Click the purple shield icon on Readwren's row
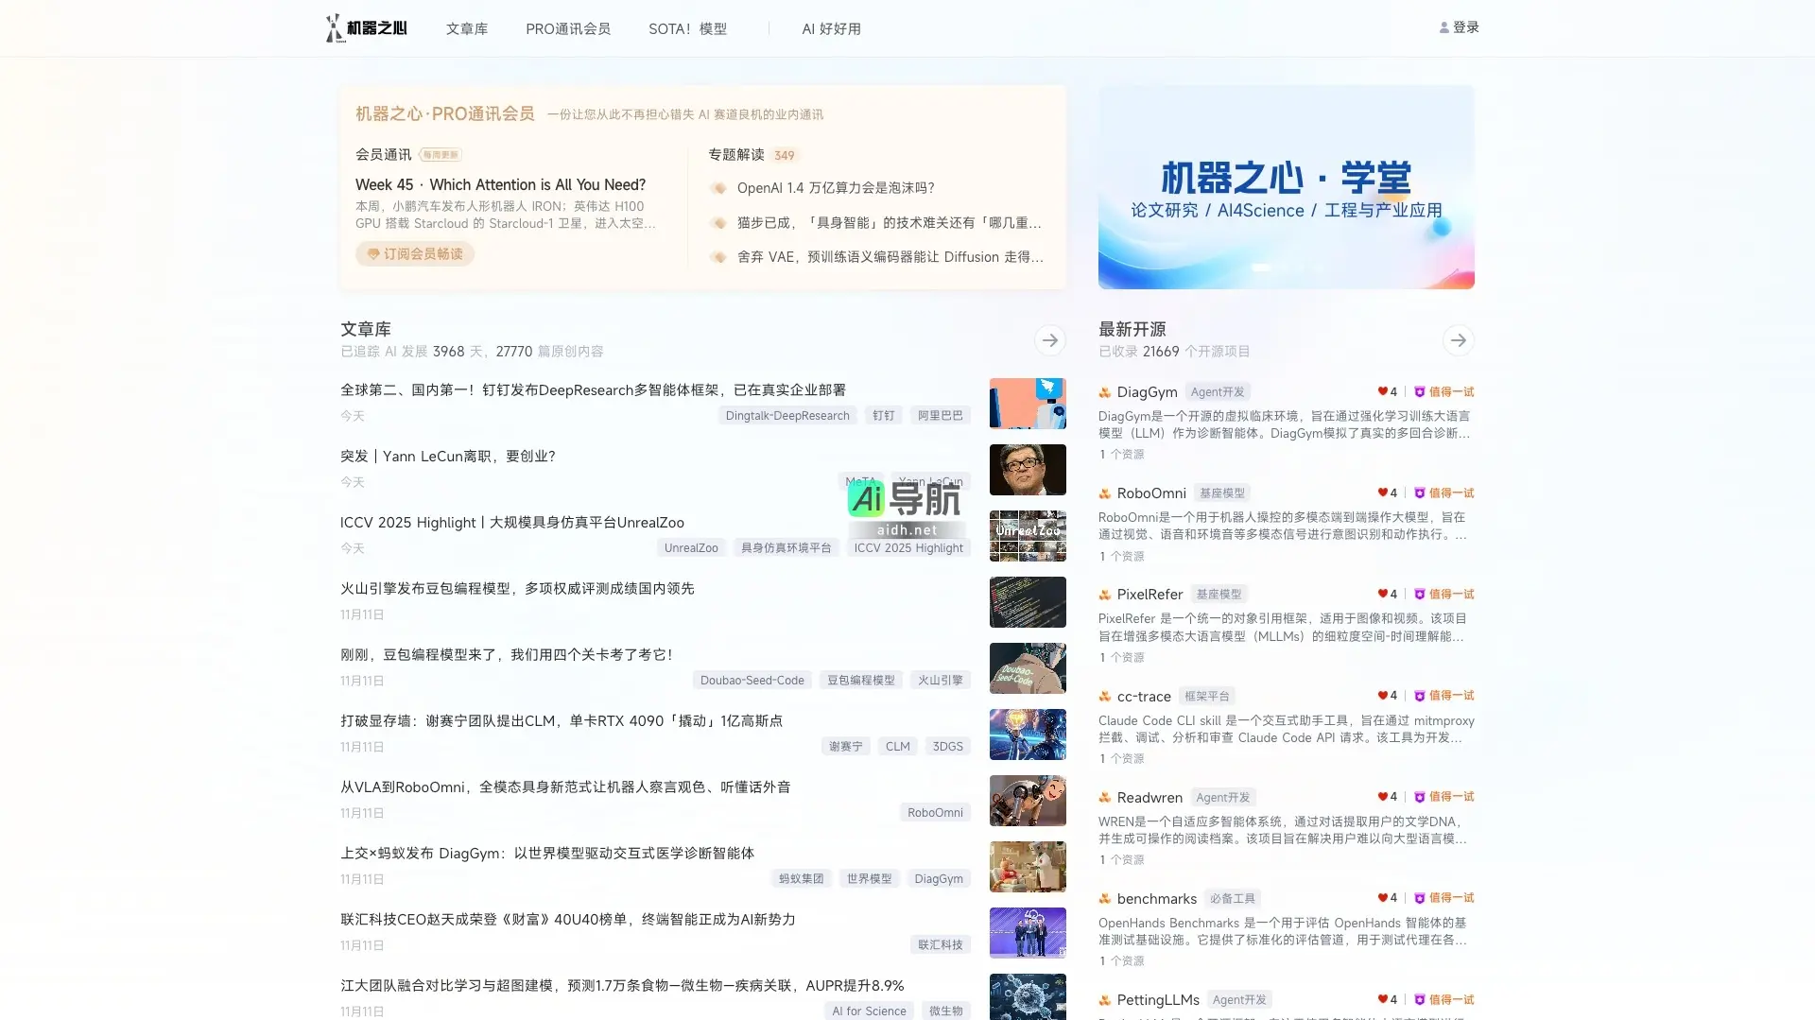This screenshot has height=1020, width=1815. 1421,797
